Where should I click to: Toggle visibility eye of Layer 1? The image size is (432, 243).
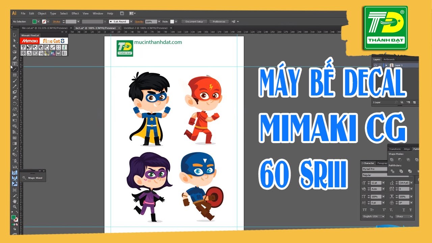375,65
